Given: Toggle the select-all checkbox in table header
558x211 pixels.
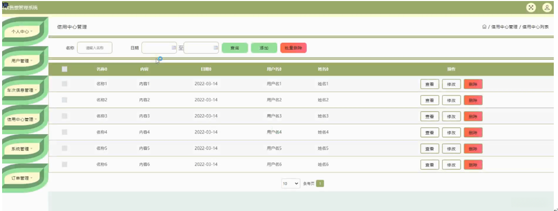Looking at the screenshot, I should tap(64, 69).
